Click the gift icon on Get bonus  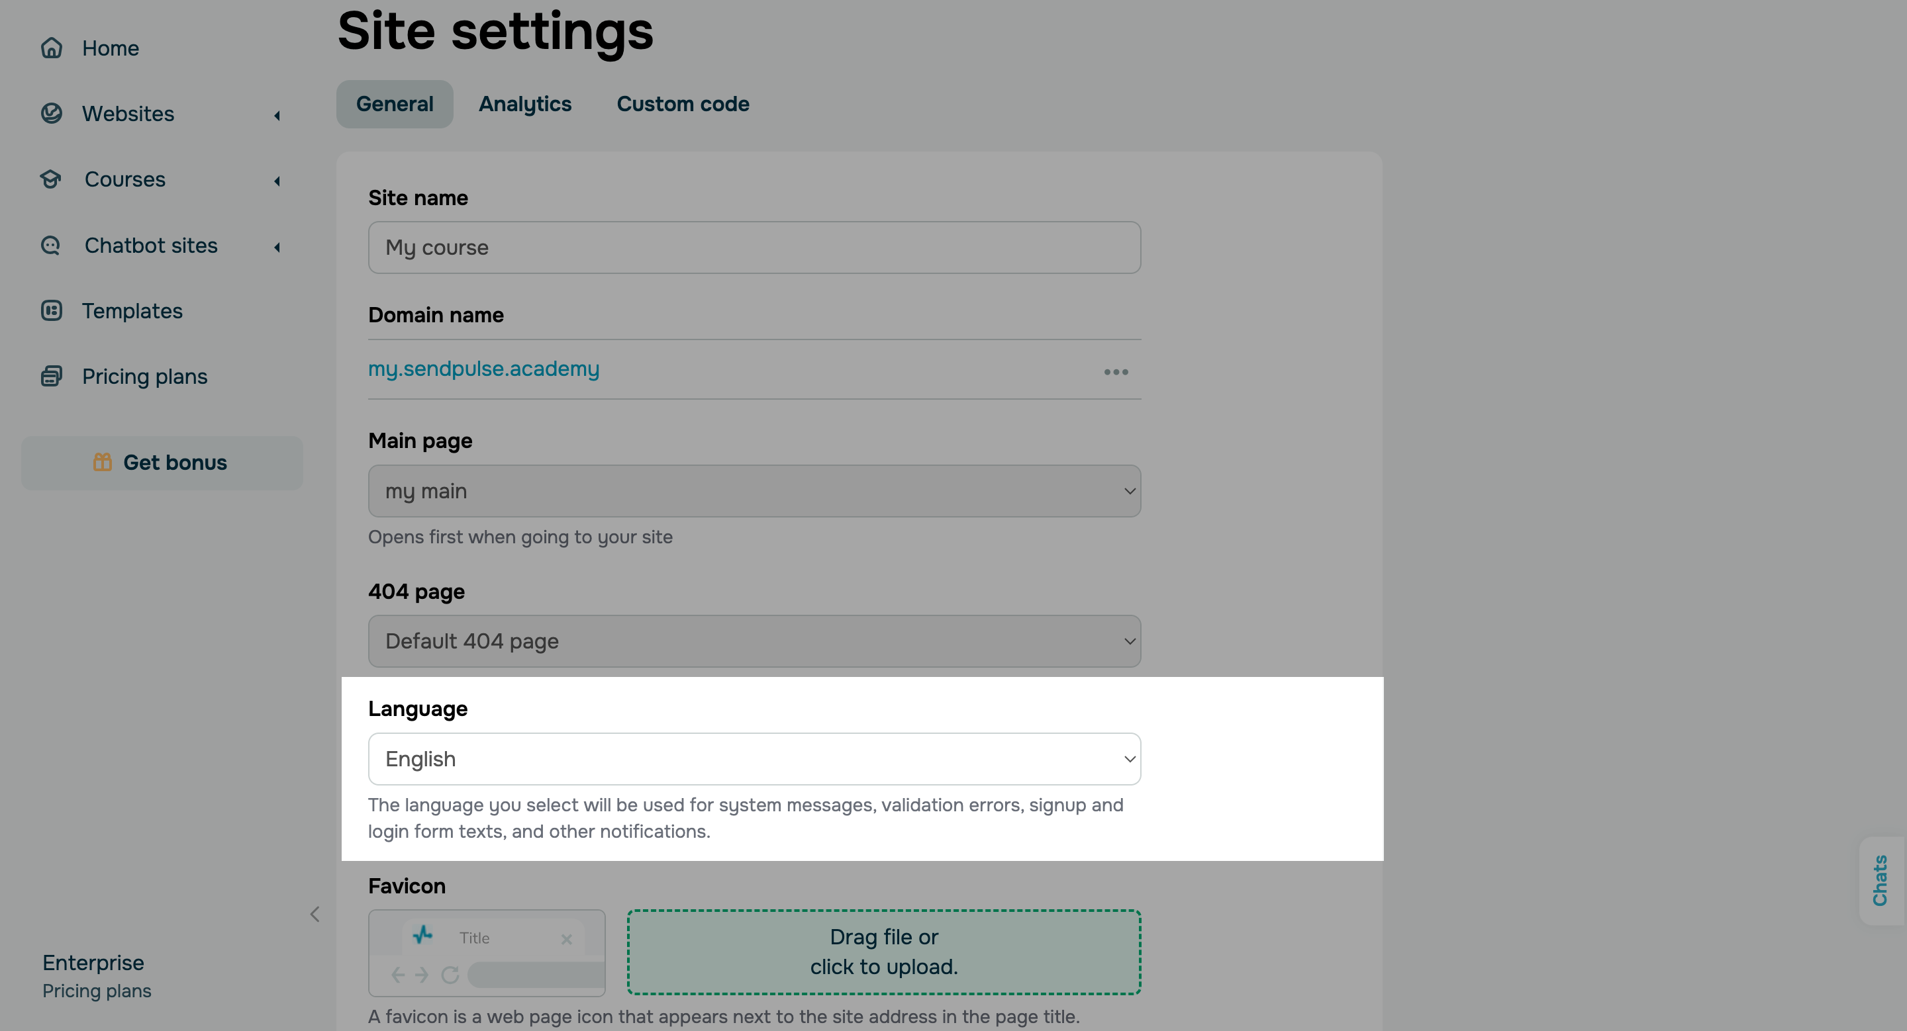(x=103, y=463)
